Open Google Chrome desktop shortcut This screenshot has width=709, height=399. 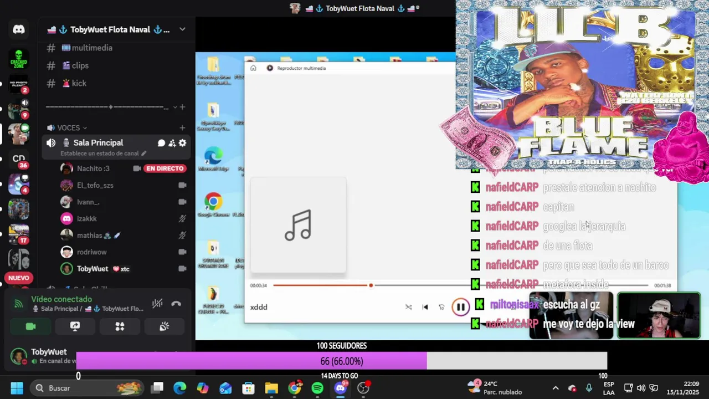tap(213, 205)
